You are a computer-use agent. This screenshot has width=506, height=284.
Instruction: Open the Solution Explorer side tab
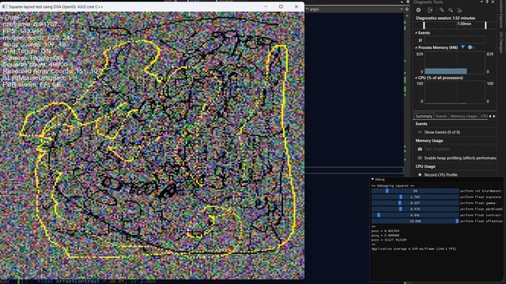coord(500,15)
